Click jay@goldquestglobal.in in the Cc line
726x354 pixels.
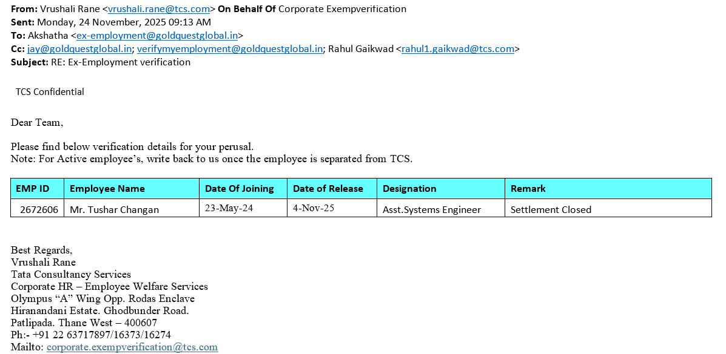[79, 49]
